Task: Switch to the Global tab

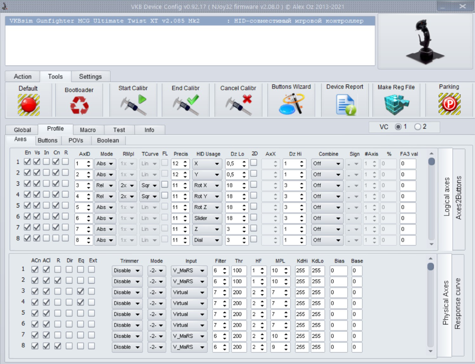Action: point(22,130)
